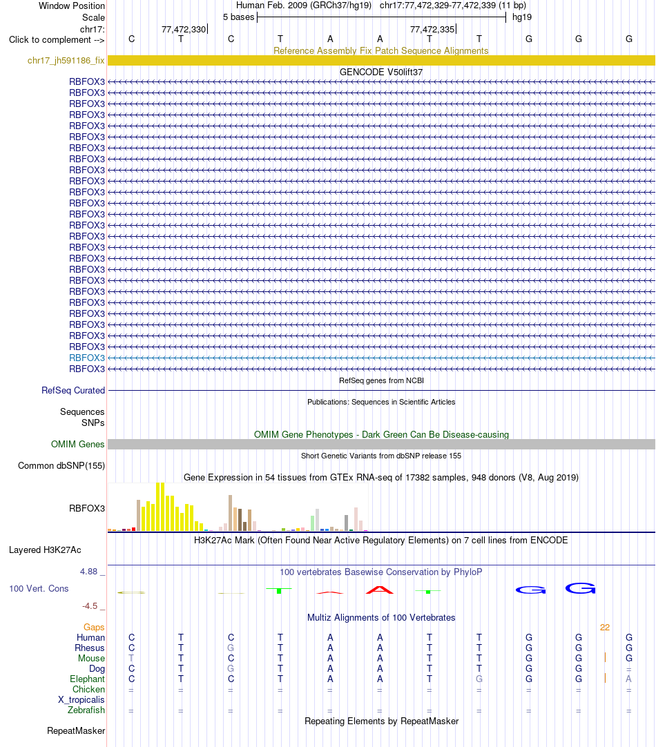
Task: Click the 'Sequences' publications track label
Action: click(82, 411)
